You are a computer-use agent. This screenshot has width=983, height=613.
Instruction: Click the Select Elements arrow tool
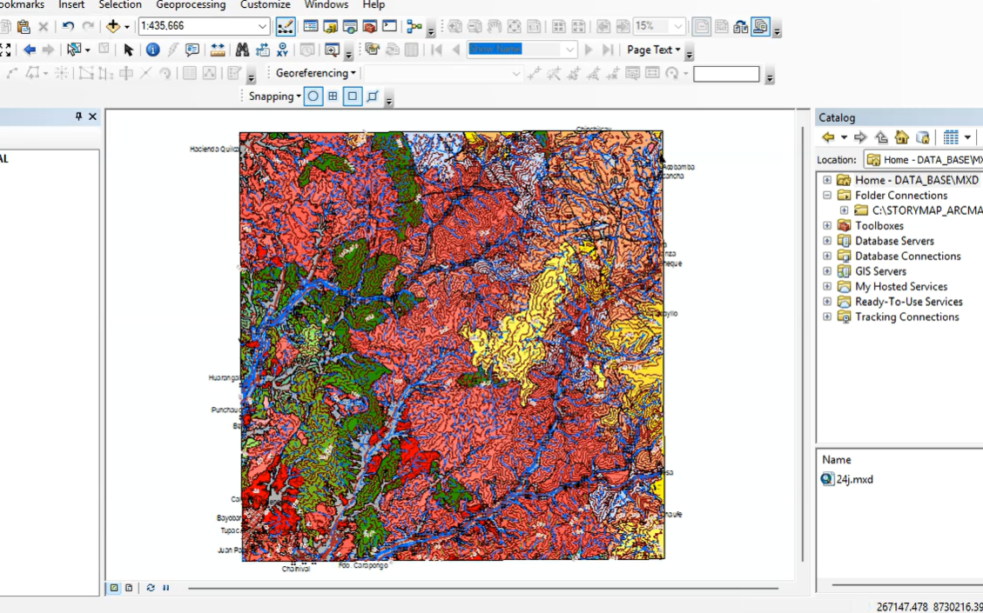[x=129, y=50]
